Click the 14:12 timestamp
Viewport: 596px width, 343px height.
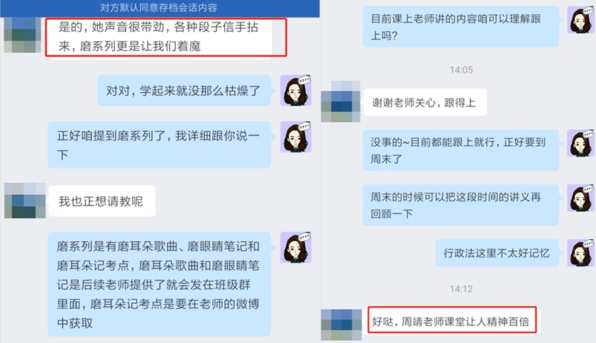[x=461, y=289]
